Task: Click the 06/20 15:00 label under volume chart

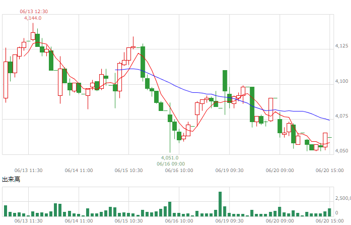Action: point(329,221)
